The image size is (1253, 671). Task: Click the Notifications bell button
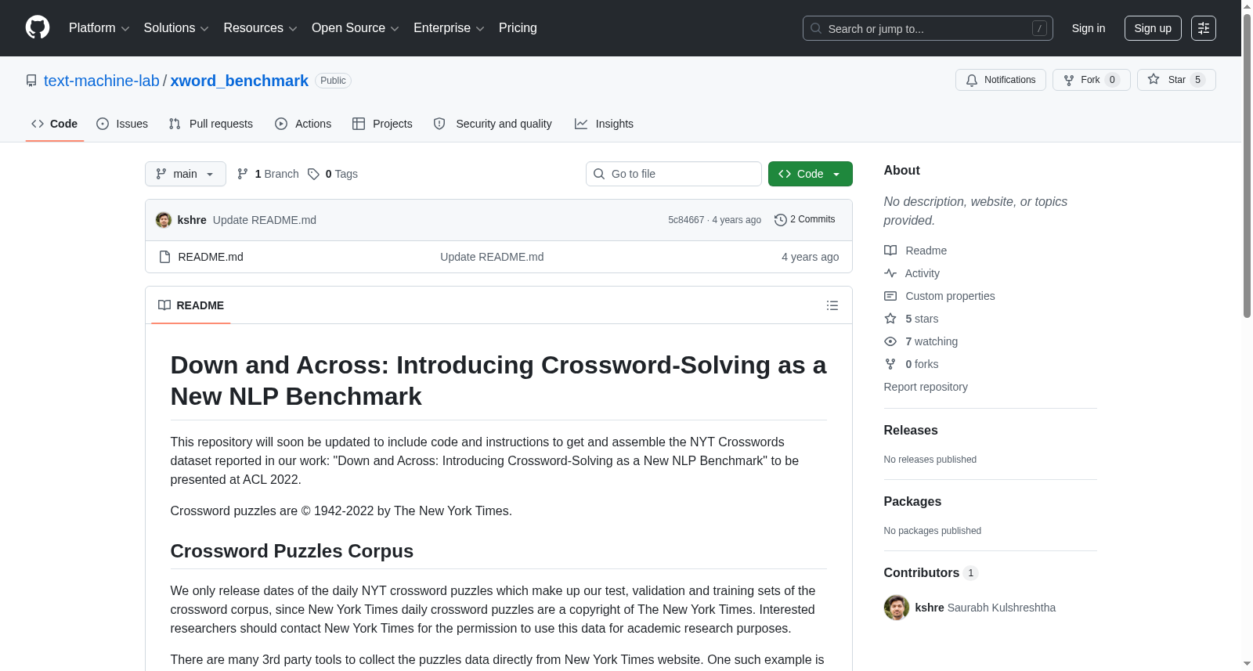click(x=1000, y=80)
